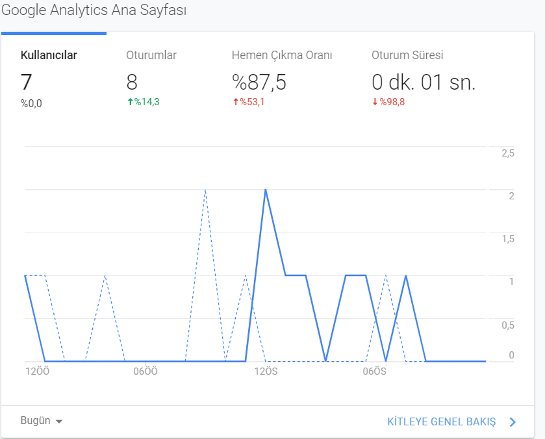Open the Bugün date range dropdown
Screen dimensions: 545x439
tap(42, 421)
